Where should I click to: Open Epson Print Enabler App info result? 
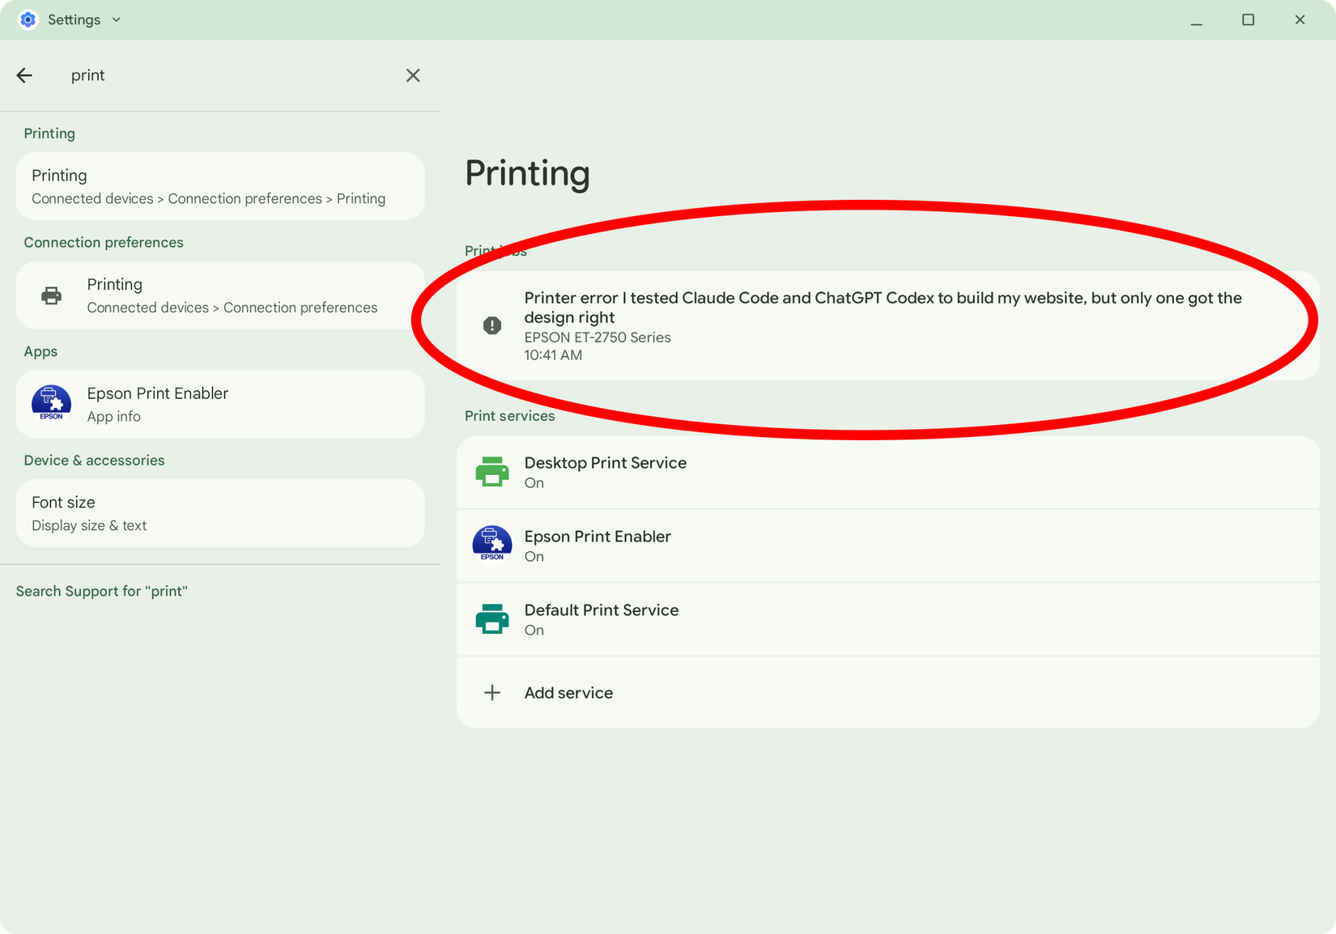coord(220,404)
